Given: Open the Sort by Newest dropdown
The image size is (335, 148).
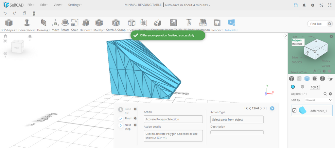Looking at the screenshot, I should [x=318, y=100].
